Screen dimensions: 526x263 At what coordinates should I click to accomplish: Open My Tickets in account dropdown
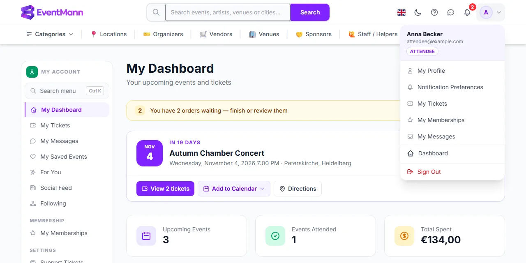point(452,104)
